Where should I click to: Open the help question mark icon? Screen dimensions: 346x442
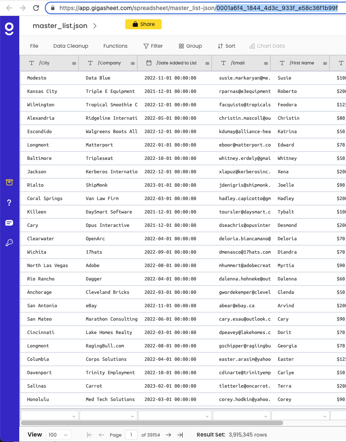tap(9, 203)
